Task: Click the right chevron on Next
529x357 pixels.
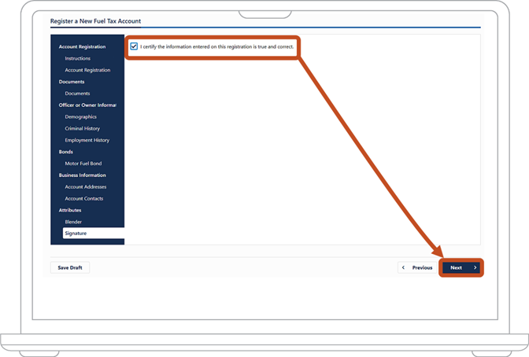Action: [x=475, y=267]
